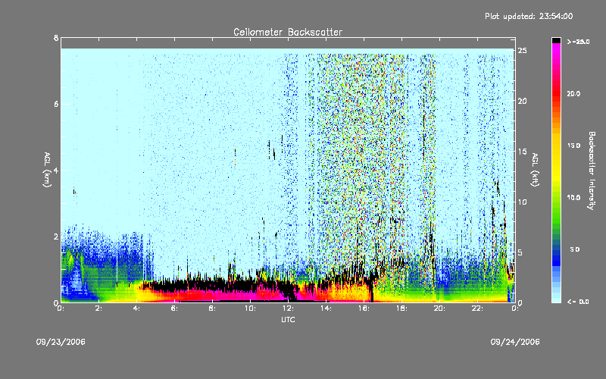Click the 'Plot updated: 23:54:00' timestamp

click(529, 16)
